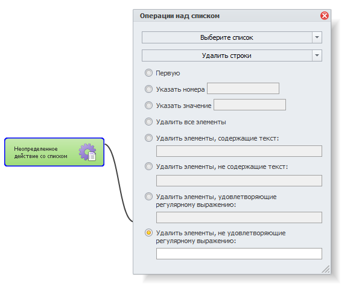Click the содержащие текст input box

point(239,151)
